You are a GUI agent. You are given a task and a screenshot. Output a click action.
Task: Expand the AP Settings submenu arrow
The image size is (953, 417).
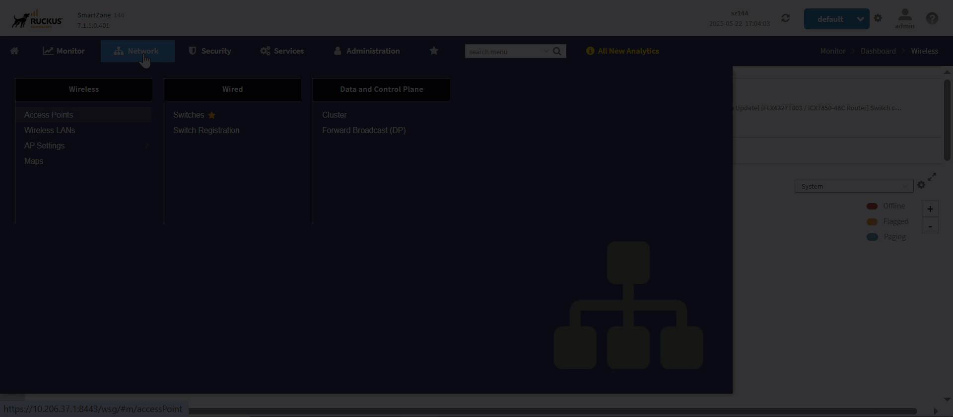point(147,145)
